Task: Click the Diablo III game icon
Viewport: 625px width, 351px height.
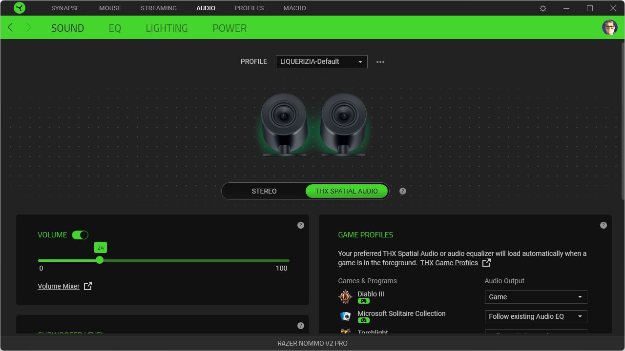Action: coord(345,297)
